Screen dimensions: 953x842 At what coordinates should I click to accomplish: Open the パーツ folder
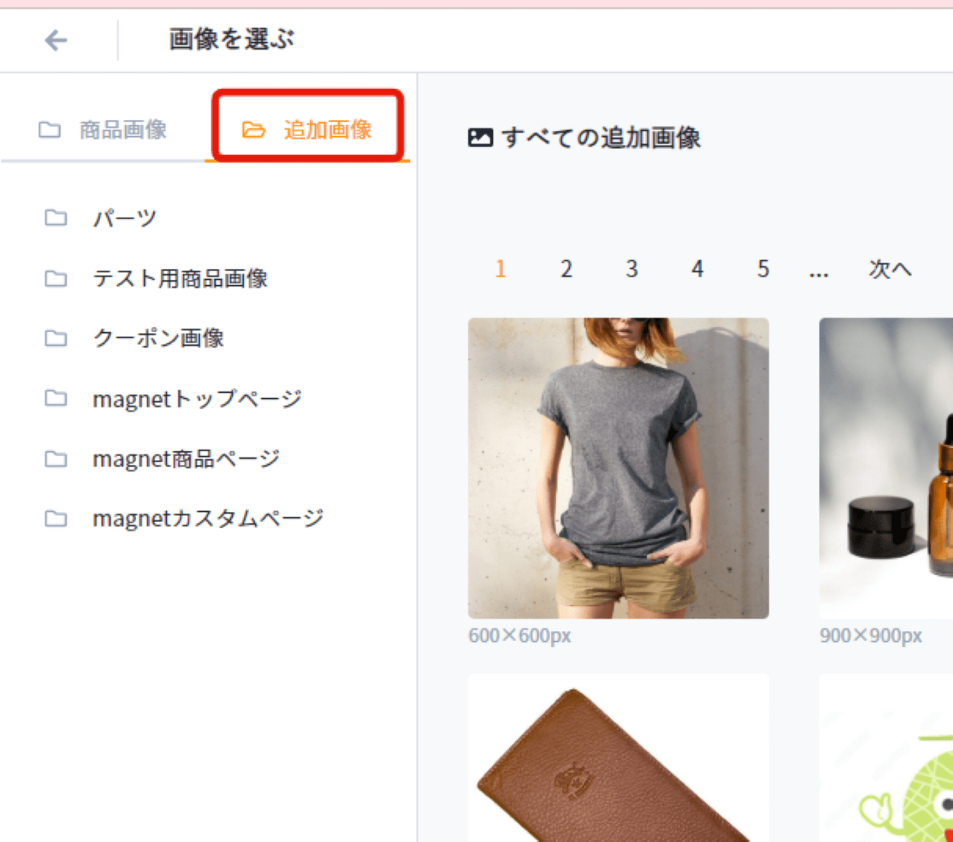tap(125, 218)
